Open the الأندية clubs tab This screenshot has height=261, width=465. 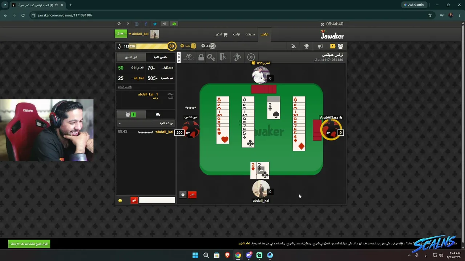pos(236,34)
